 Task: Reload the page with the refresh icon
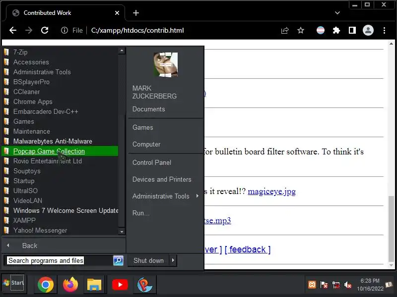45,30
